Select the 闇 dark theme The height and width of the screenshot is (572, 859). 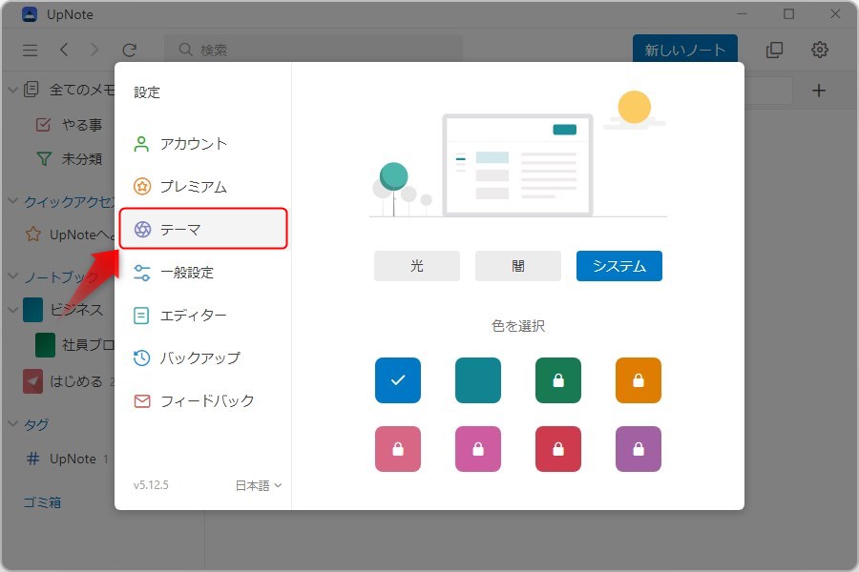[x=517, y=266]
